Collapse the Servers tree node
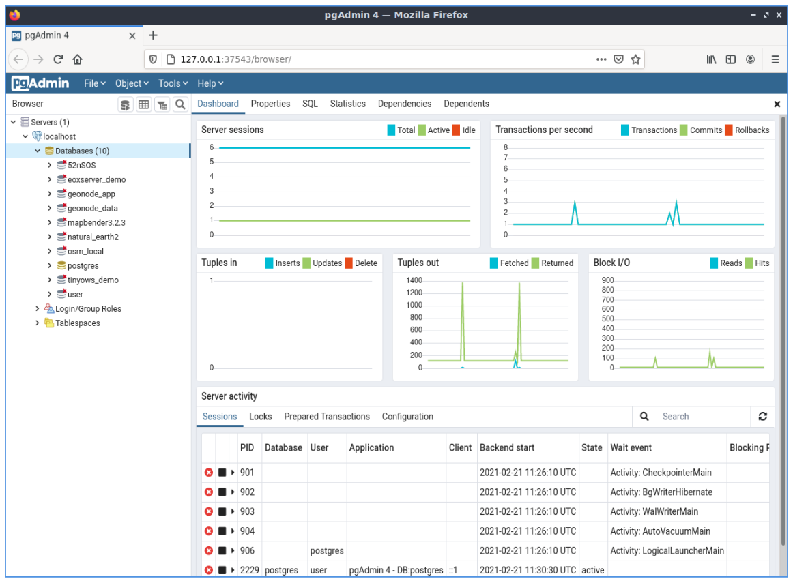 click(13, 122)
